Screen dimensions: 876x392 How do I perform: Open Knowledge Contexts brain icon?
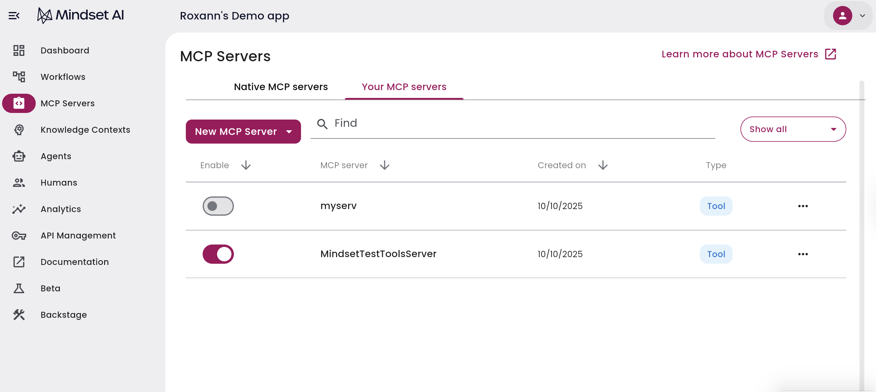pos(19,130)
